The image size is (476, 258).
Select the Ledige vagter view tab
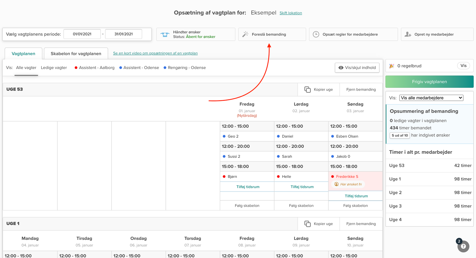tap(54, 68)
